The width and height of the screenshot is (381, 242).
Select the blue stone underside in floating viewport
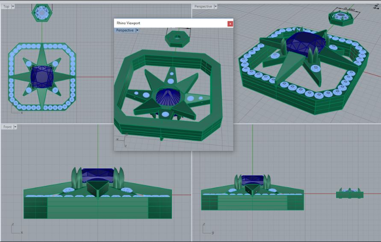(x=168, y=97)
